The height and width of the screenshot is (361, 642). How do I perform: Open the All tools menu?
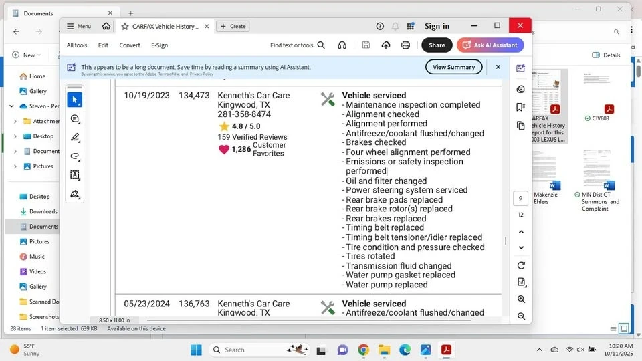pos(77,45)
